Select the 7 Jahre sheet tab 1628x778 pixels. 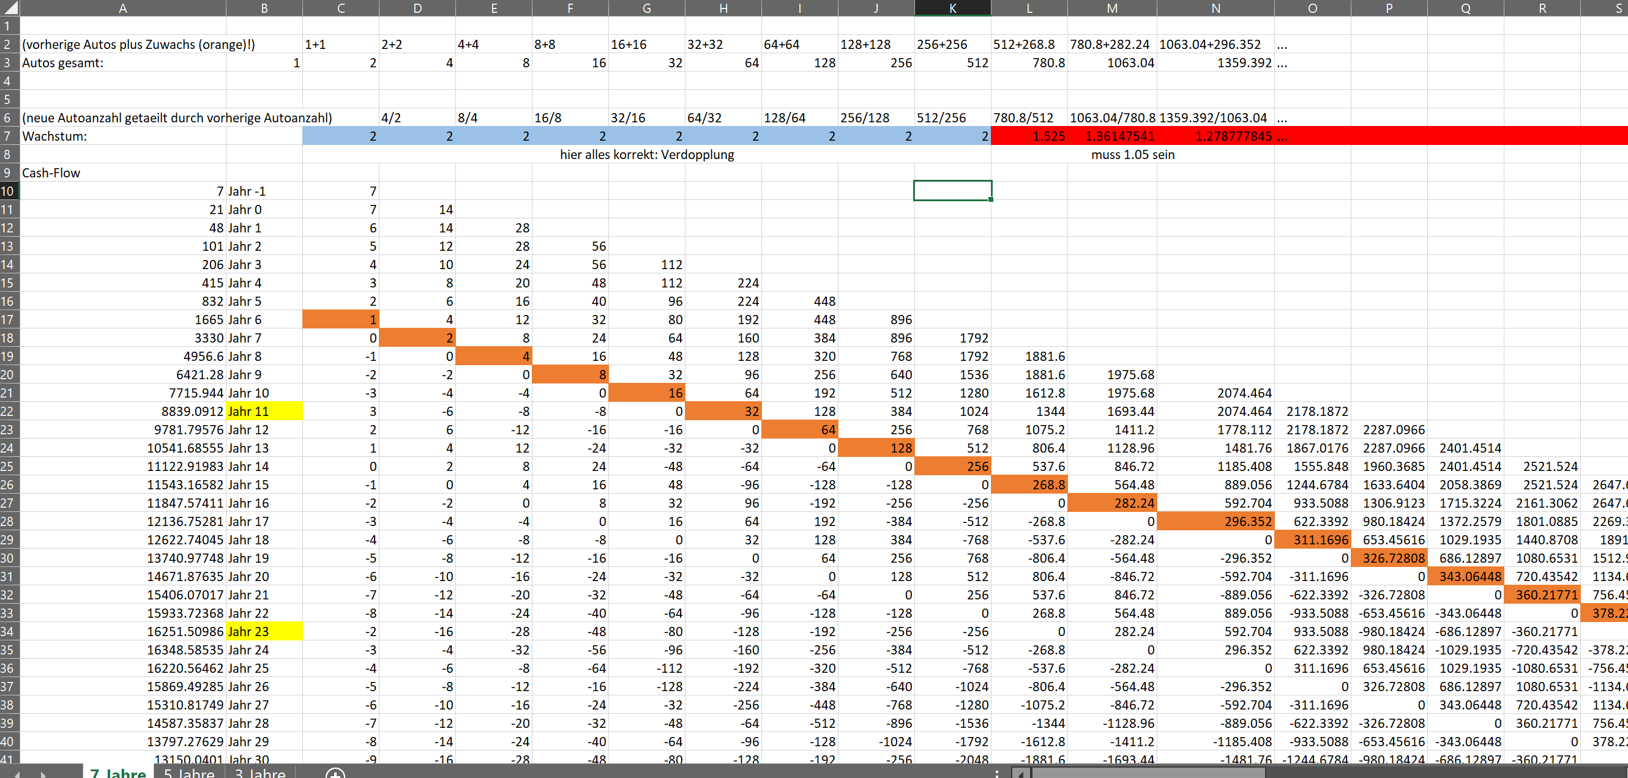point(118,772)
